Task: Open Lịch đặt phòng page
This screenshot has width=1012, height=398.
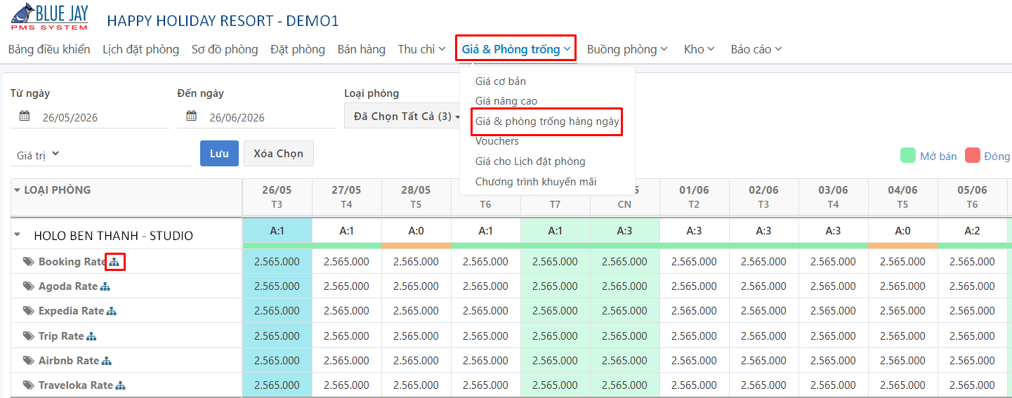Action: (x=140, y=49)
